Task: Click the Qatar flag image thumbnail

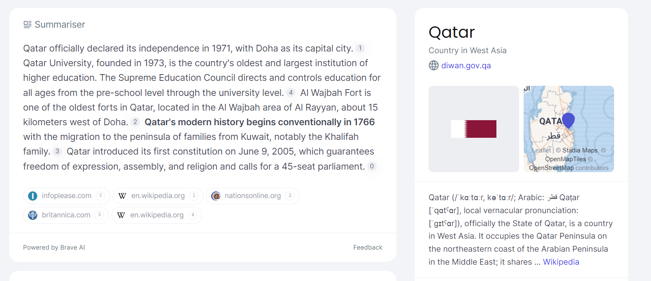Action: coord(474,129)
